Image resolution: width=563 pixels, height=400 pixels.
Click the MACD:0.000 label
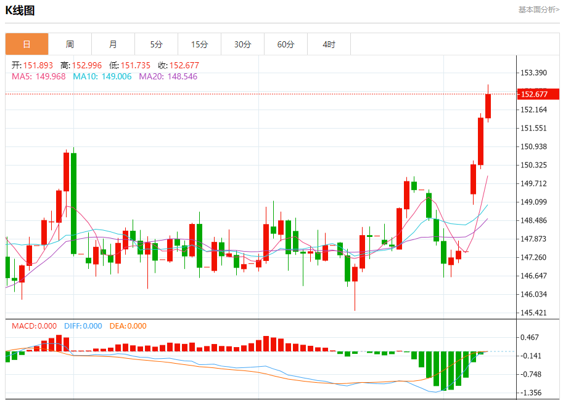pos(34,326)
